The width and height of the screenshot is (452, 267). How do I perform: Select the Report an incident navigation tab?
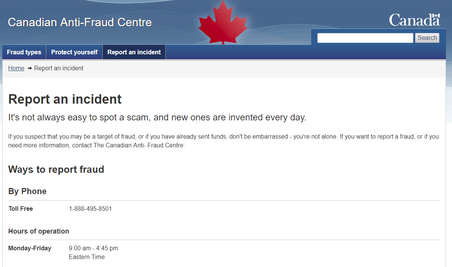134,52
